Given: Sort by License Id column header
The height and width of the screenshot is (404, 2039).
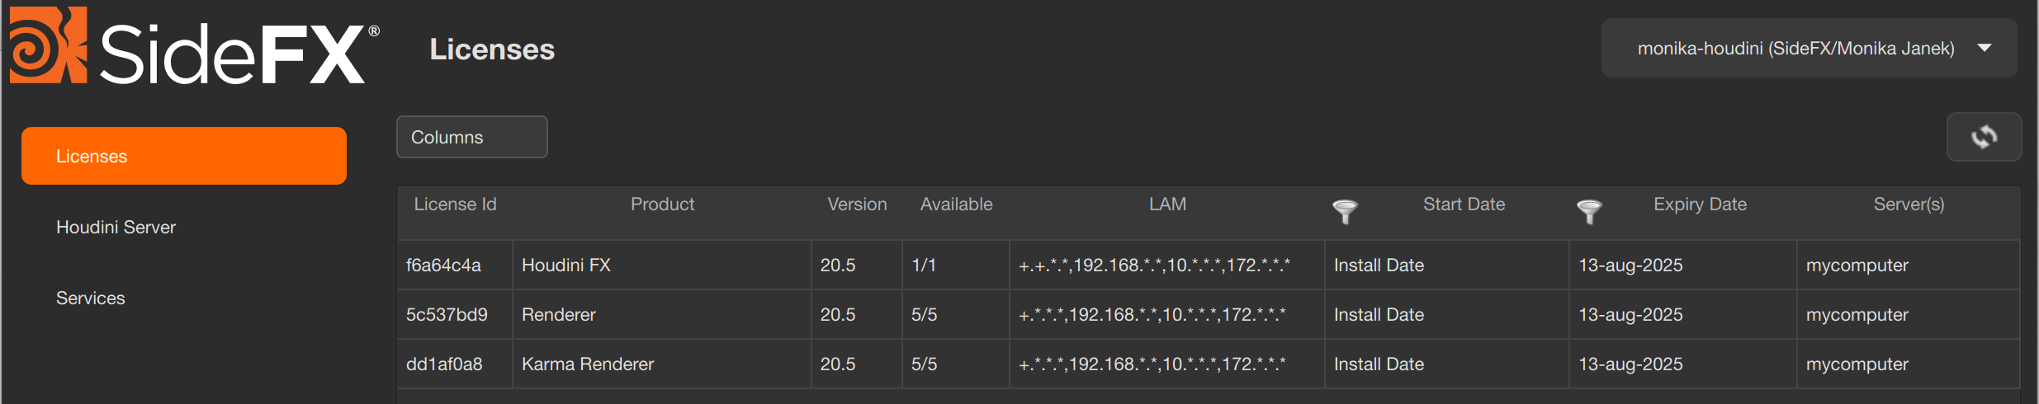Looking at the screenshot, I should click(x=455, y=204).
